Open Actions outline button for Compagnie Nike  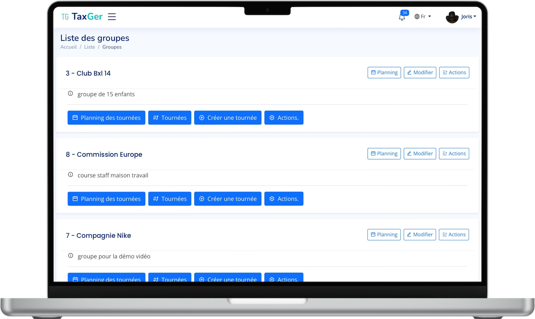click(x=454, y=235)
